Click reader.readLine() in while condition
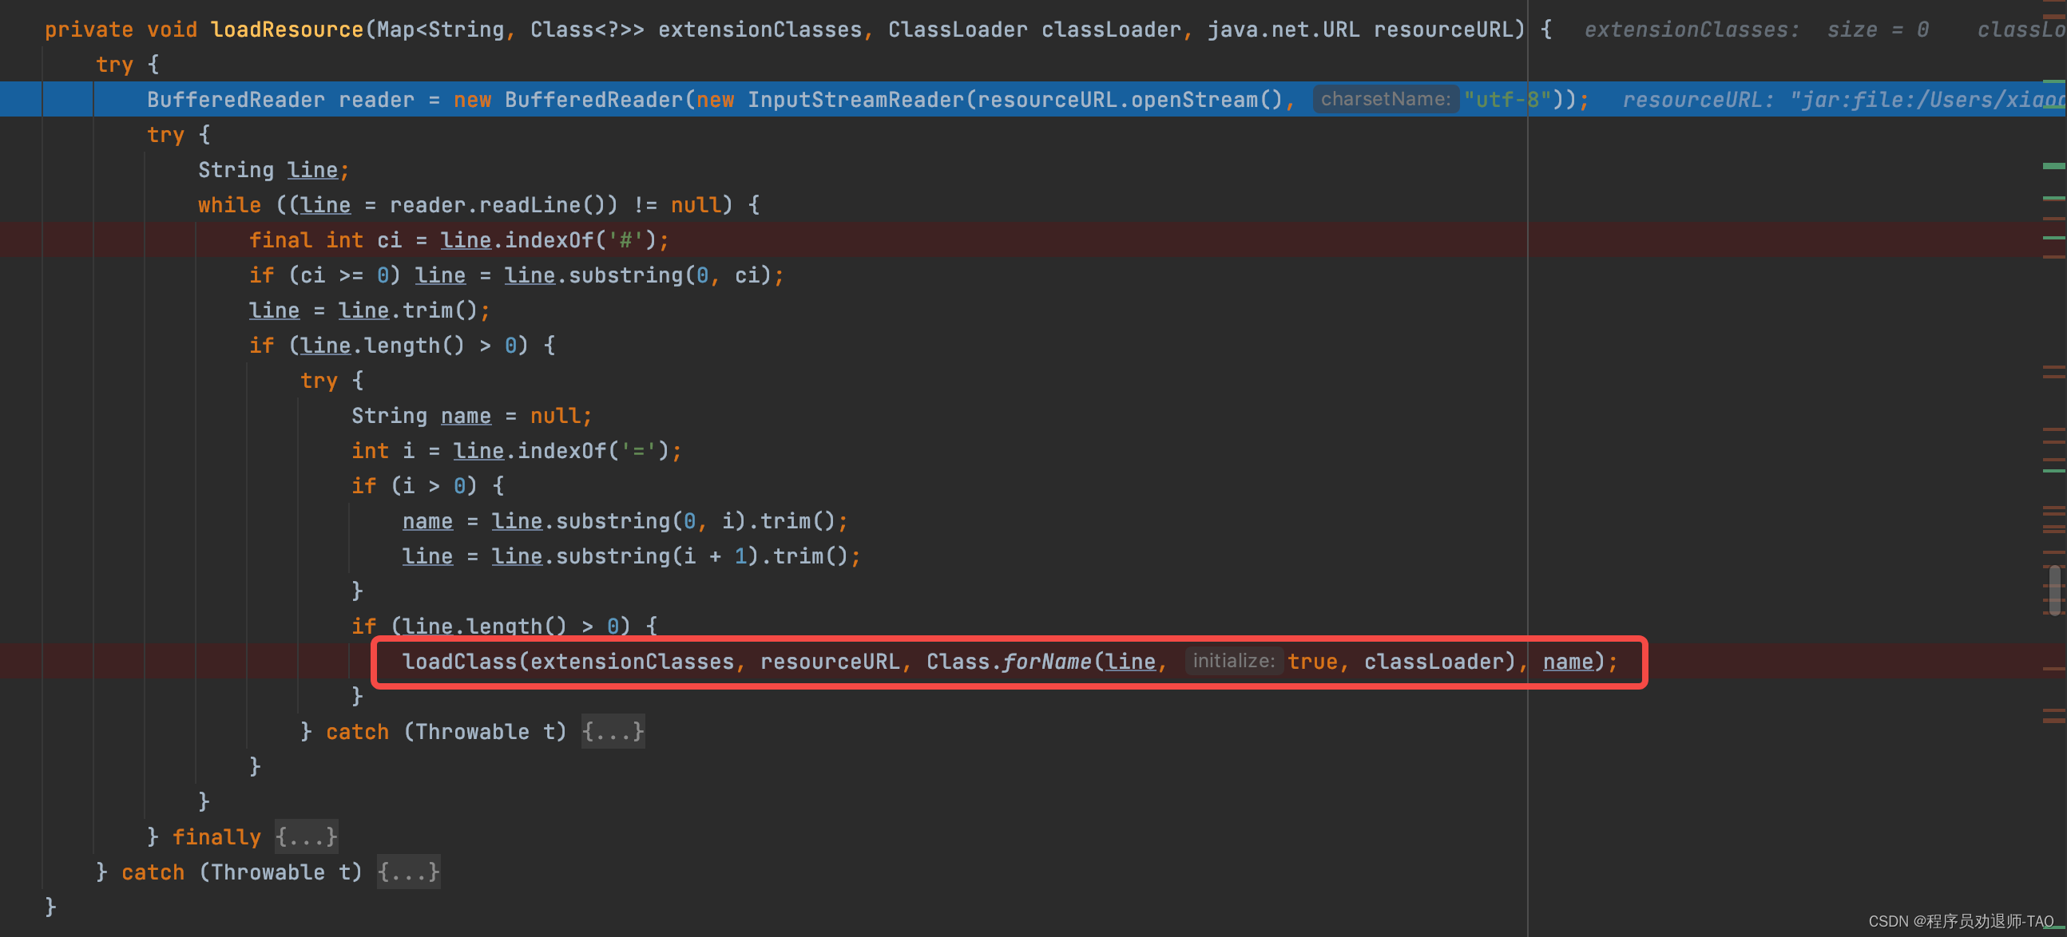 [x=503, y=205]
